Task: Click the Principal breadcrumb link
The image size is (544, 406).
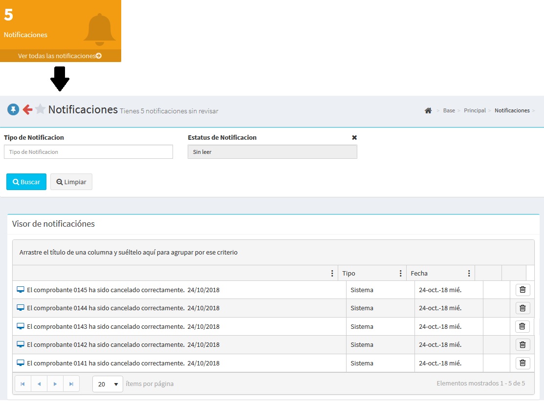Action: point(475,111)
